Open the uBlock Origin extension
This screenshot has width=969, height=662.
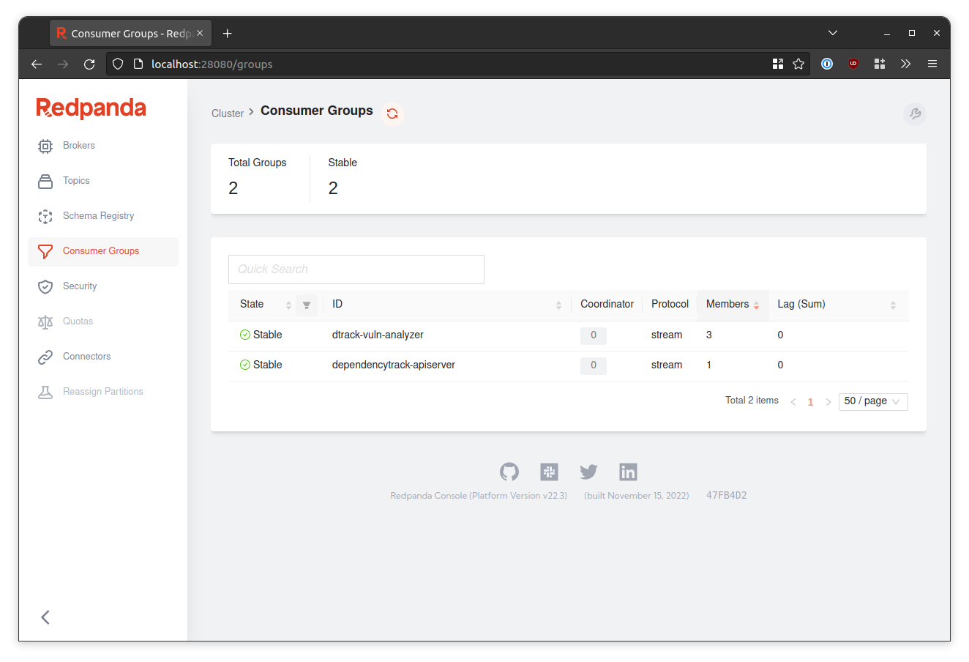point(853,64)
